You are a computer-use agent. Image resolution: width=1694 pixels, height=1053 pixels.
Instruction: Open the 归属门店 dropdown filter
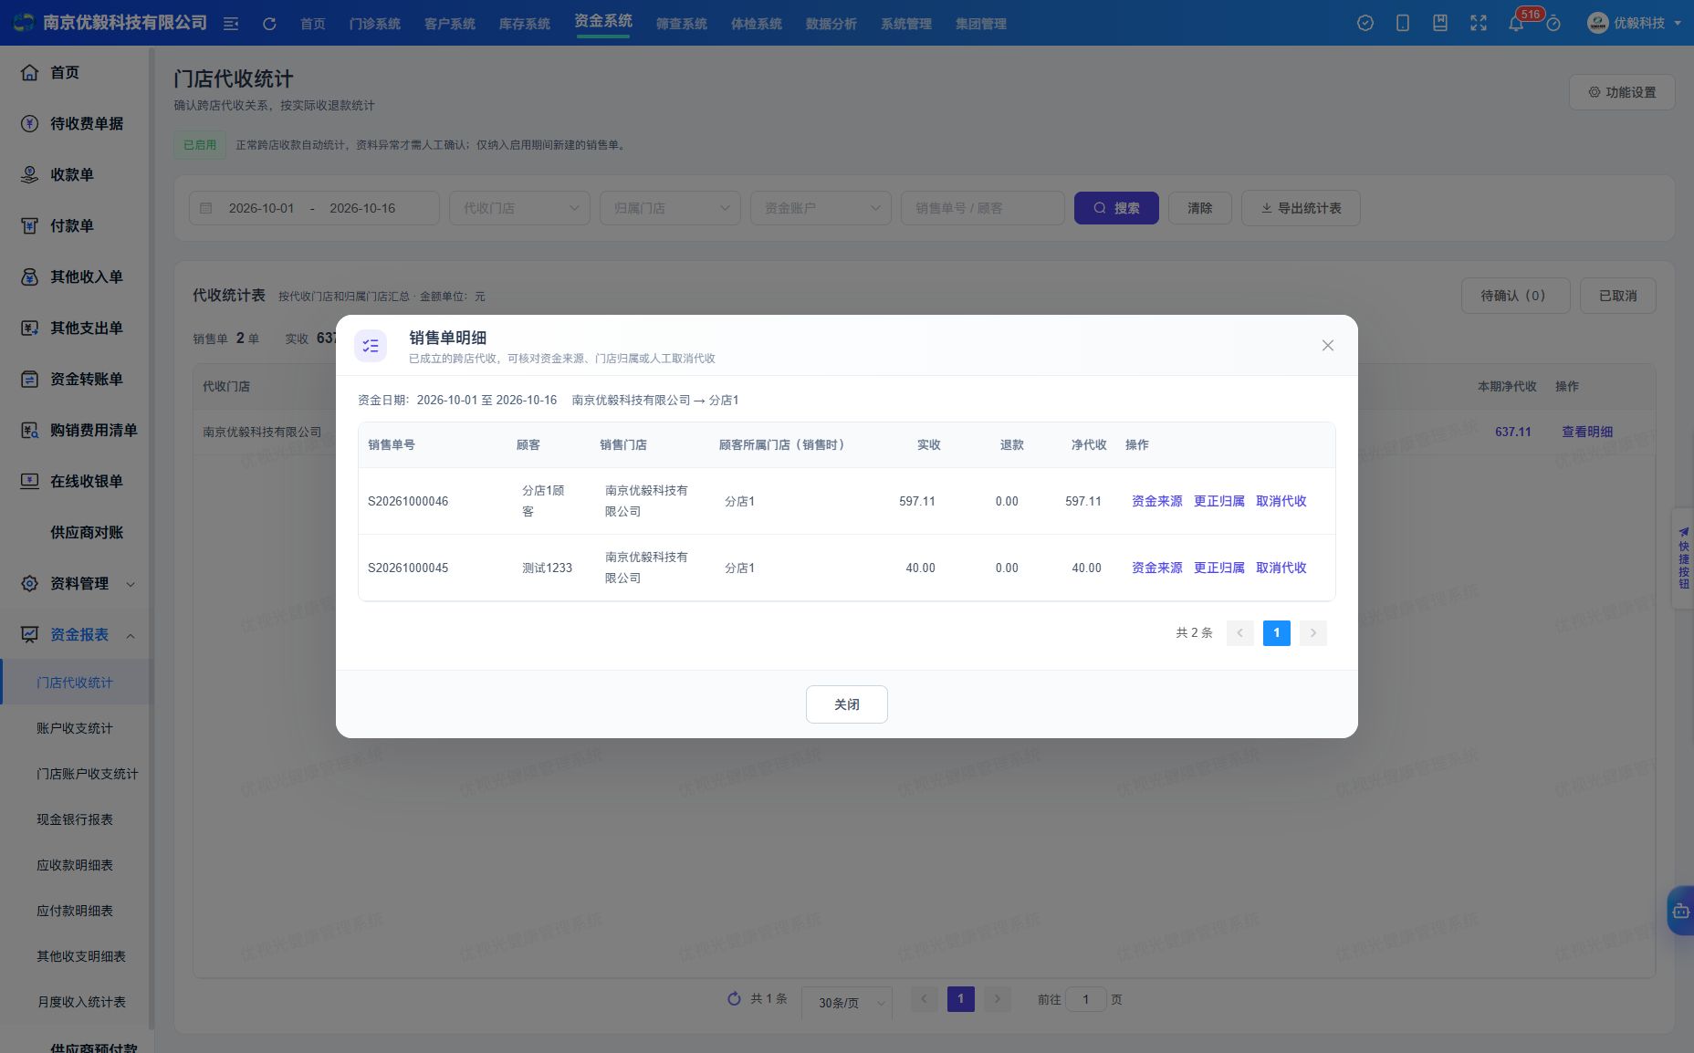point(671,208)
